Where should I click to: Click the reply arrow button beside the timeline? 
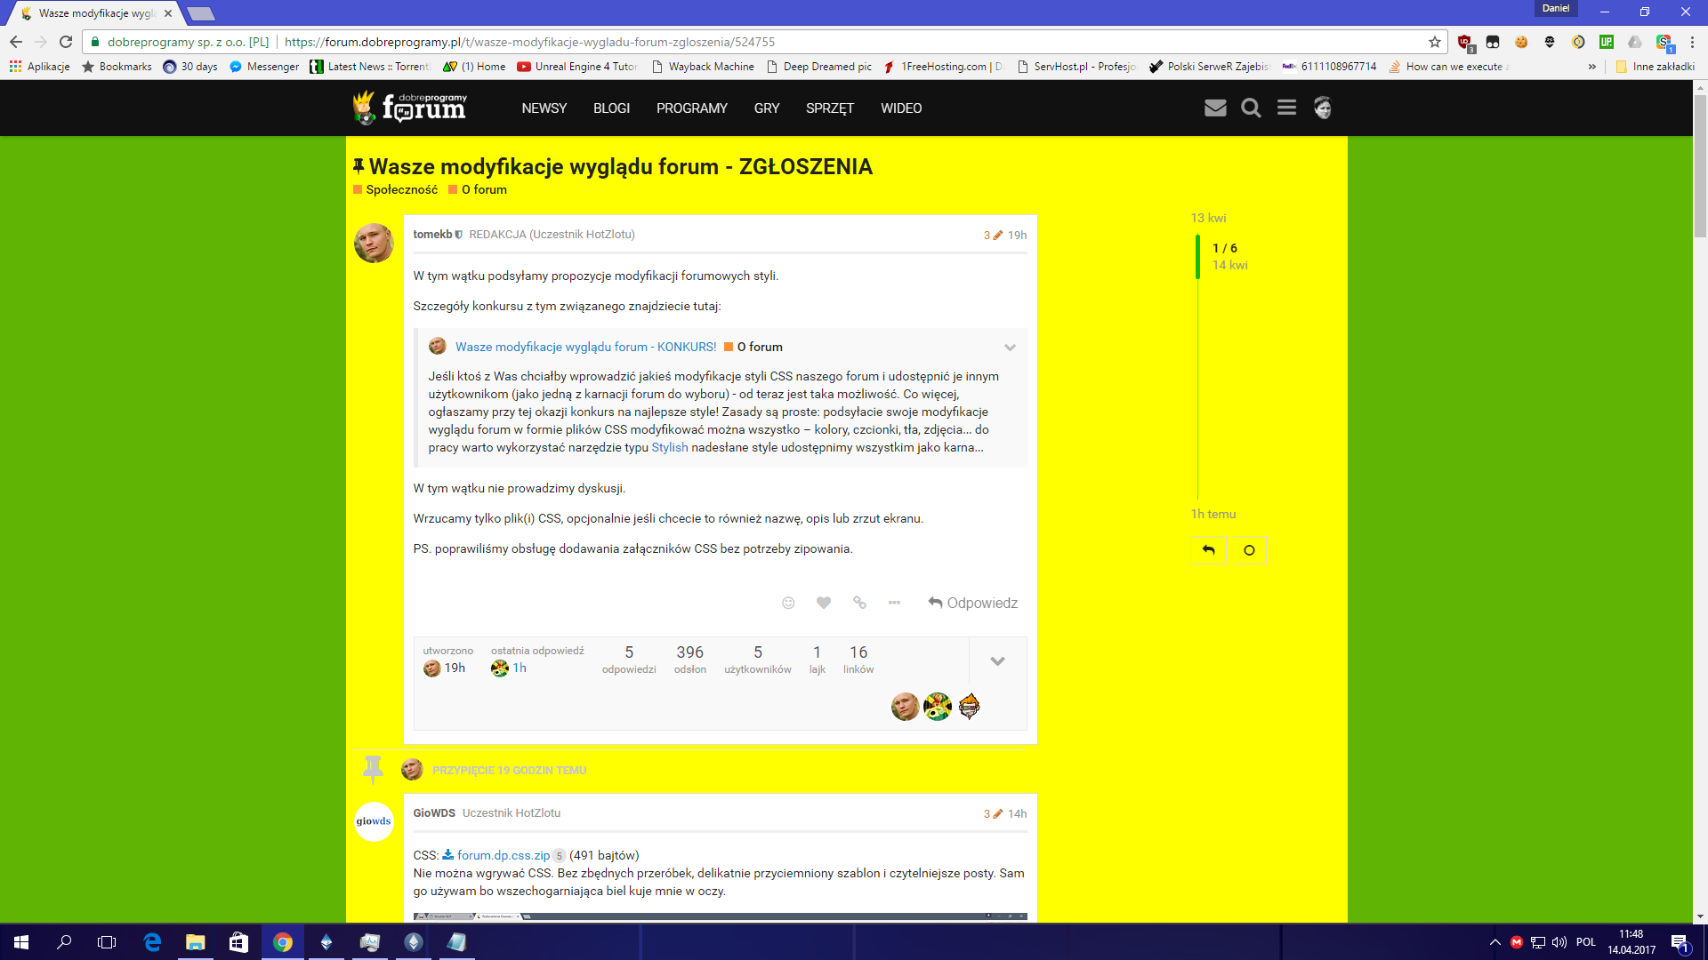pyautogui.click(x=1208, y=550)
